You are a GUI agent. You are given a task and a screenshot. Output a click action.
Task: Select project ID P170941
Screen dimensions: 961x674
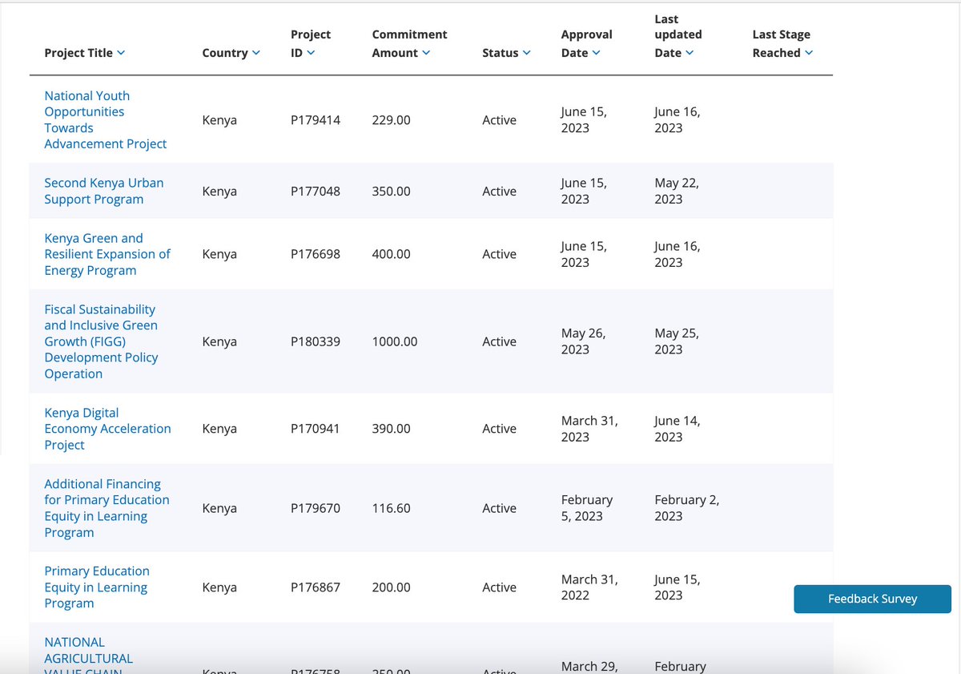[316, 429]
